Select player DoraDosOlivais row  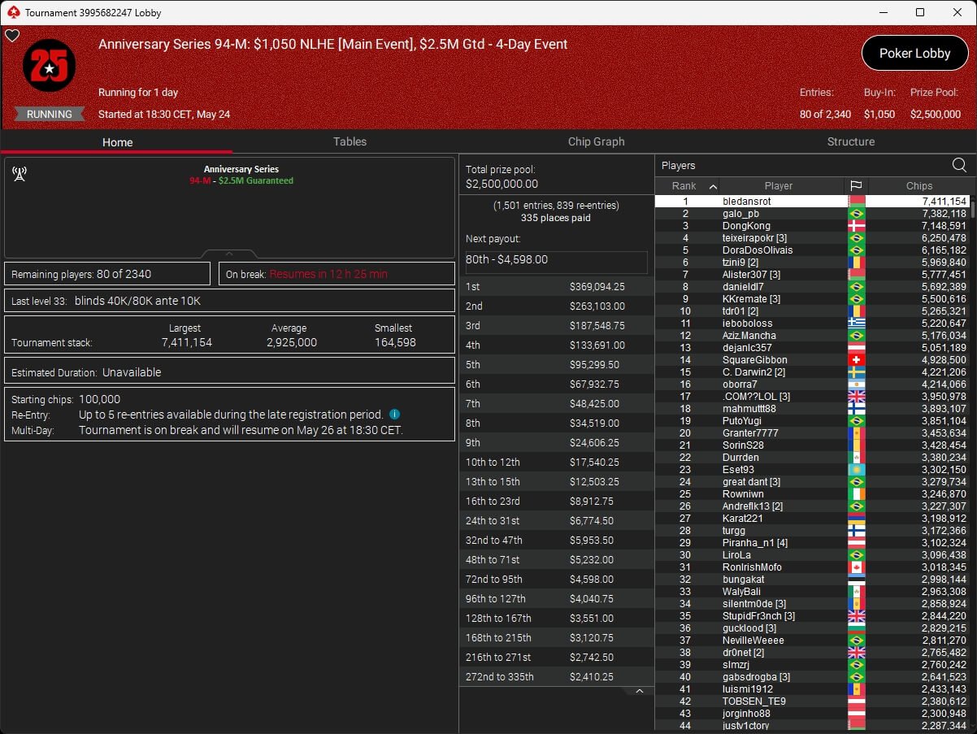pyautogui.click(x=811, y=250)
